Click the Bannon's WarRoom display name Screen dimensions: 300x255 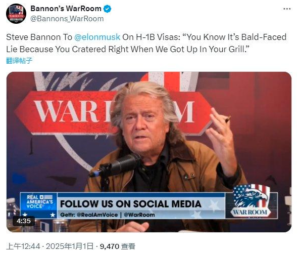(x=66, y=9)
